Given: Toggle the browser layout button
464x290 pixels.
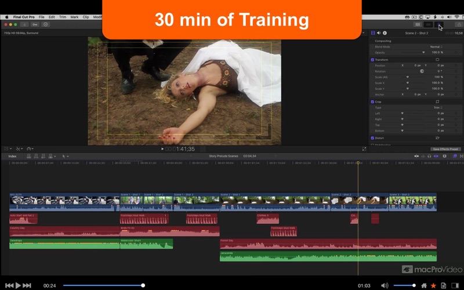Looking at the screenshot, I should point(418,24).
